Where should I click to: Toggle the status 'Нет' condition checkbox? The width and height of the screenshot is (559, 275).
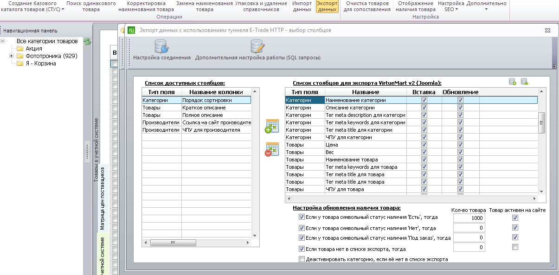click(302, 228)
